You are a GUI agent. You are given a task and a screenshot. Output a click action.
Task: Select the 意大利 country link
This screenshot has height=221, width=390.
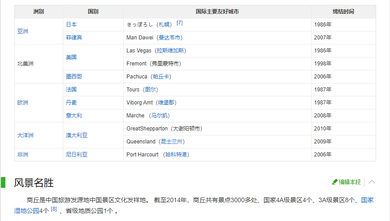pos(74,116)
